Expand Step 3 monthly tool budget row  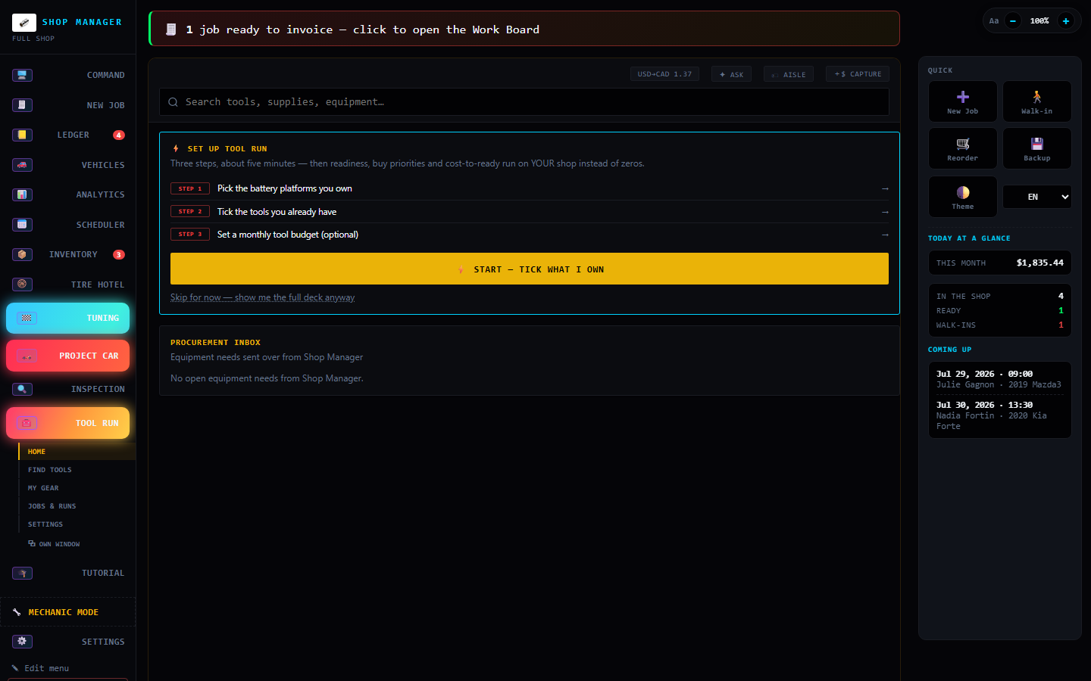(x=530, y=235)
